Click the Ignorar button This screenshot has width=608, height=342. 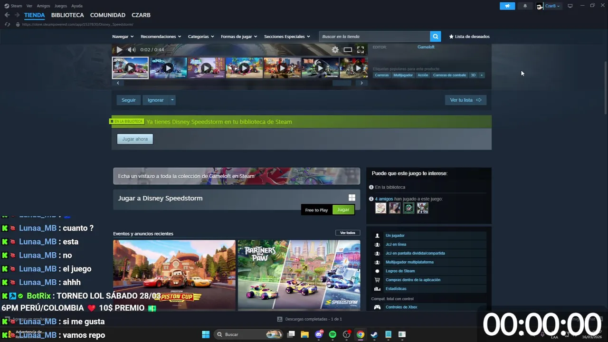[155, 100]
